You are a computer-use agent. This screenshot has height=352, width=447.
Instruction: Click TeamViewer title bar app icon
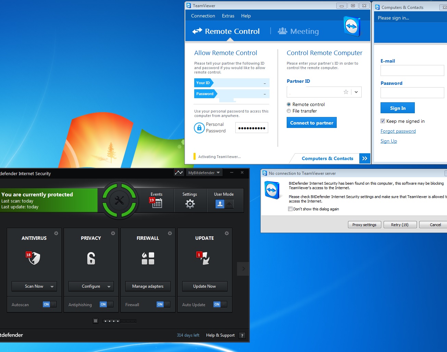click(189, 5)
